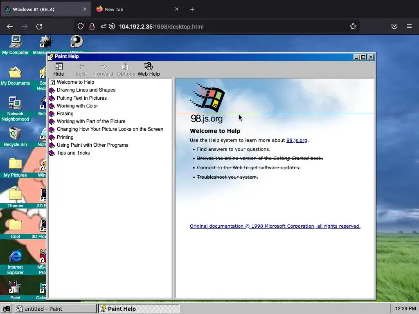Viewport: 419px width, 314px height.
Task: Click the blocked-autoplay icon in address bar
Action: pyautogui.click(x=112, y=26)
